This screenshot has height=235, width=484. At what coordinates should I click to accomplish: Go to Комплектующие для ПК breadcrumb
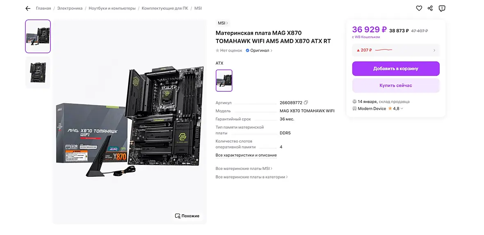(165, 8)
